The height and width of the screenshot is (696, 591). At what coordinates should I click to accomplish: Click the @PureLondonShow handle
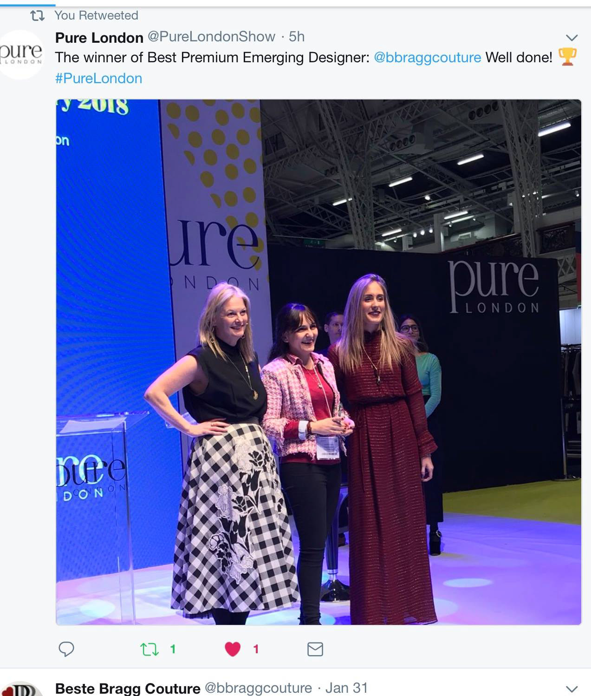coord(211,37)
